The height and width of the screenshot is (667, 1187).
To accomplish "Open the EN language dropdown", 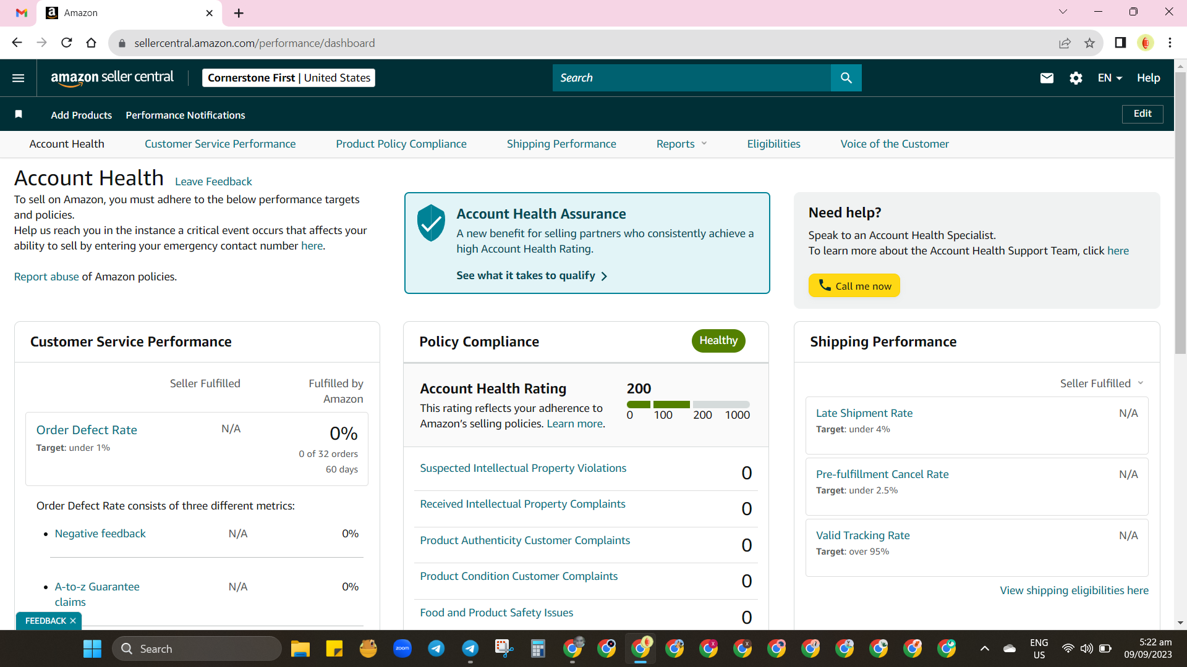I will [1110, 78].
